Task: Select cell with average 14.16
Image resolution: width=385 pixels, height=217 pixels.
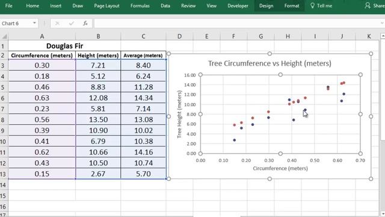Action: coord(143,152)
